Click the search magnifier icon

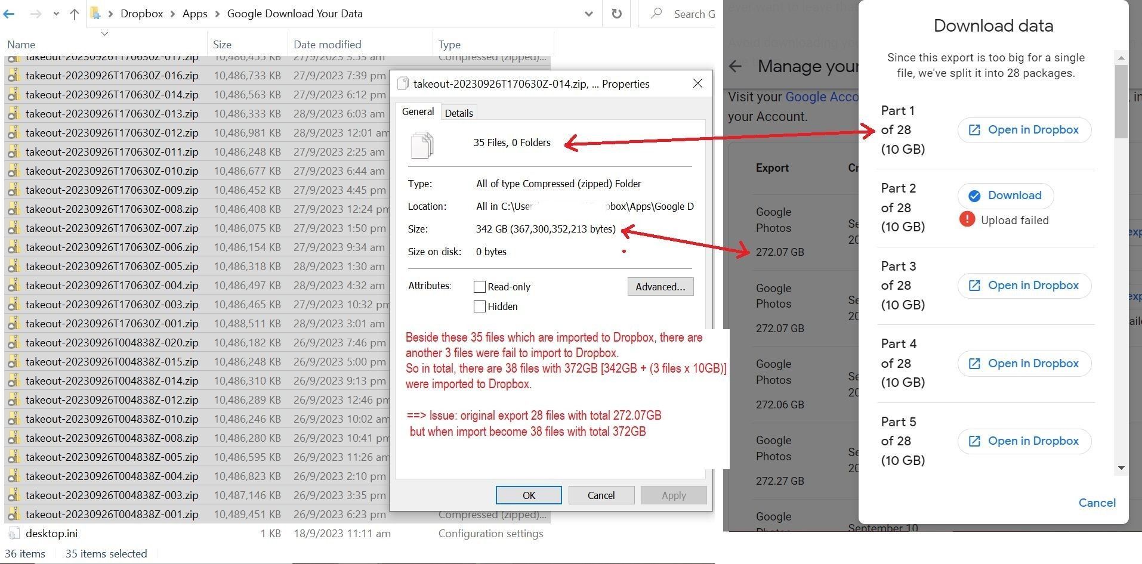656,13
